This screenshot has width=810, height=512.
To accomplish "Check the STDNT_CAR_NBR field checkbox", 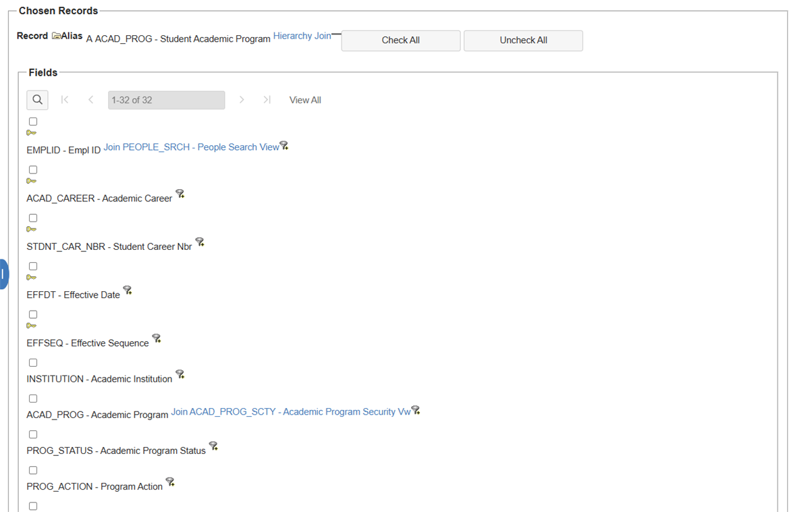I will (x=33, y=217).
